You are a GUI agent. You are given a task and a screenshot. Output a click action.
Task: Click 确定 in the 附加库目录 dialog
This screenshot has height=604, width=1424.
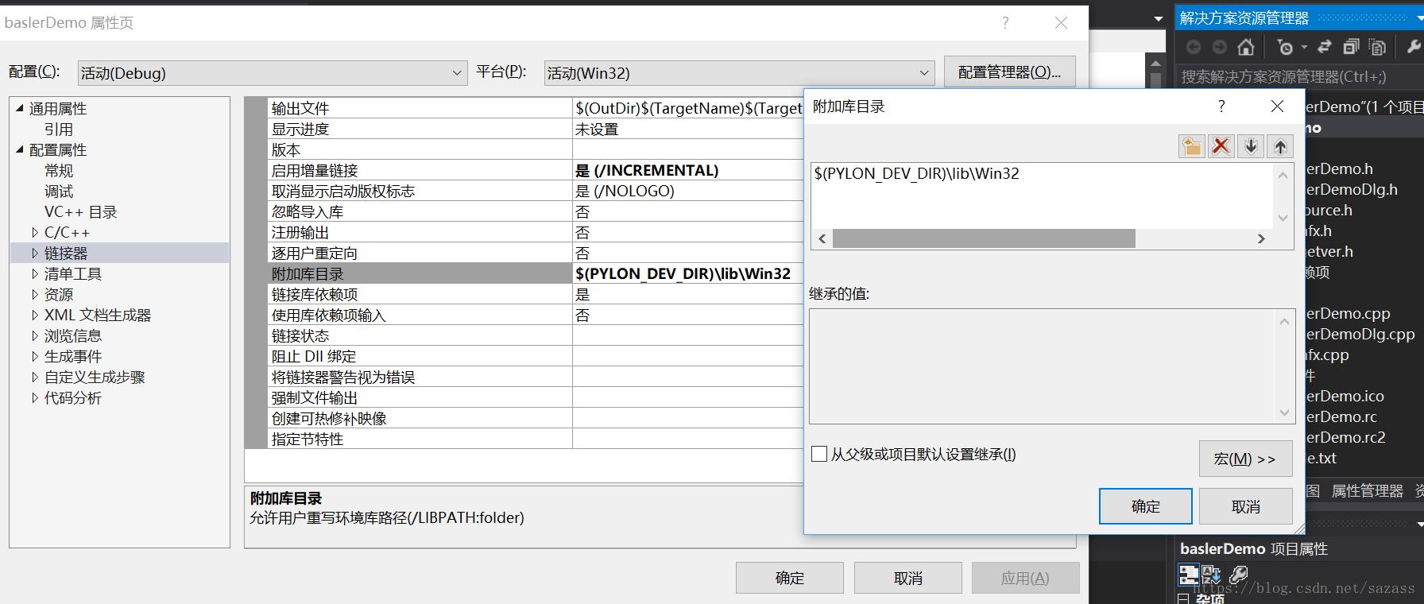[1146, 506]
